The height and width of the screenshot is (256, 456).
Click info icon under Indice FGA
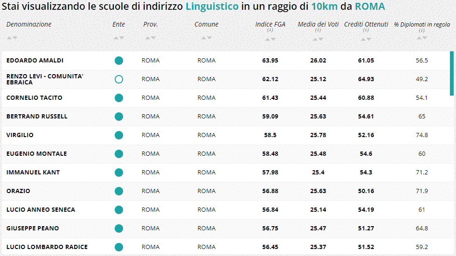(270, 30)
